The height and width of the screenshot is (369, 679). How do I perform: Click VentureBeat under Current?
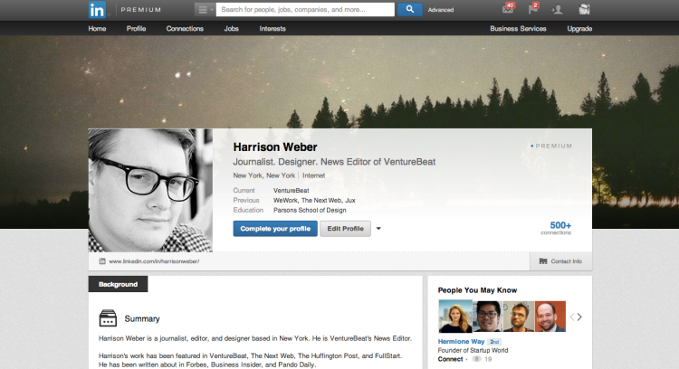(x=291, y=190)
